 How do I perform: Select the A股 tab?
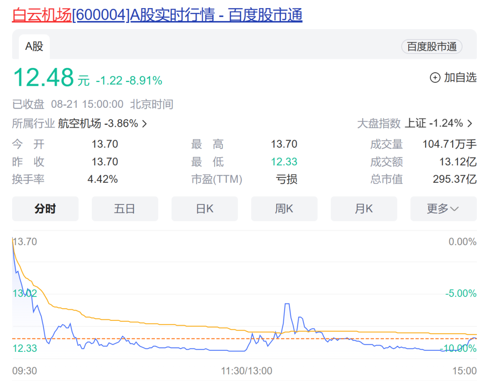click(34, 46)
